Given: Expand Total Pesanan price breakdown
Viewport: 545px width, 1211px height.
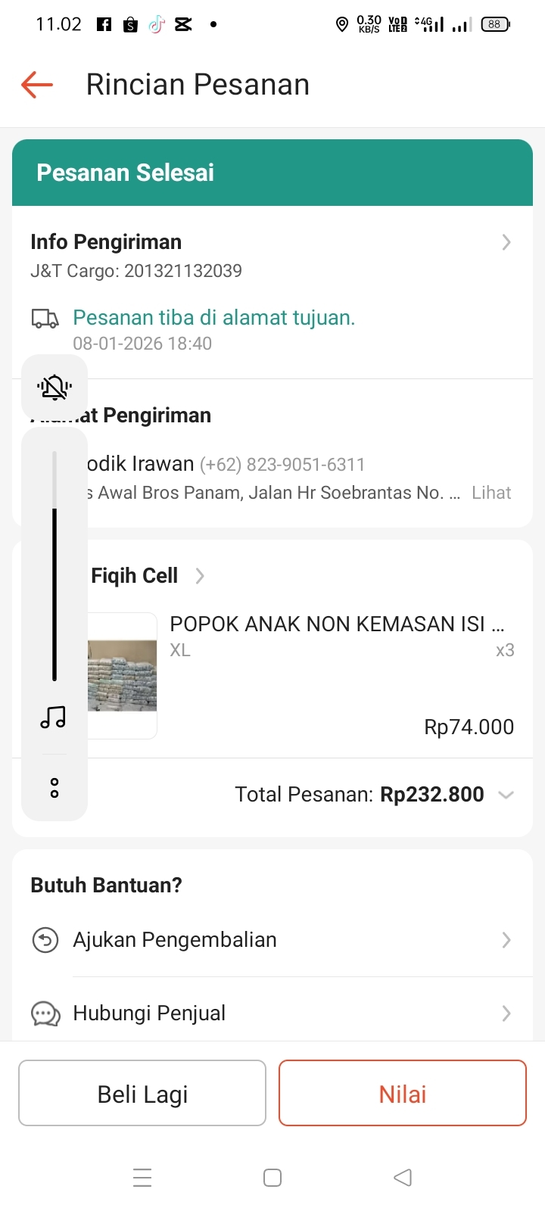Looking at the screenshot, I should tap(506, 795).
